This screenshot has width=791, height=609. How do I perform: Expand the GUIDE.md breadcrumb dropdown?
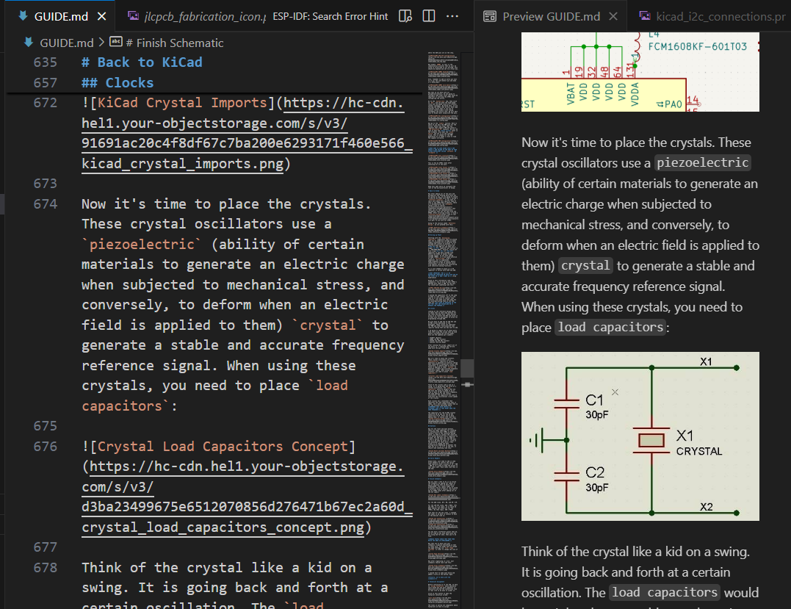[x=67, y=43]
